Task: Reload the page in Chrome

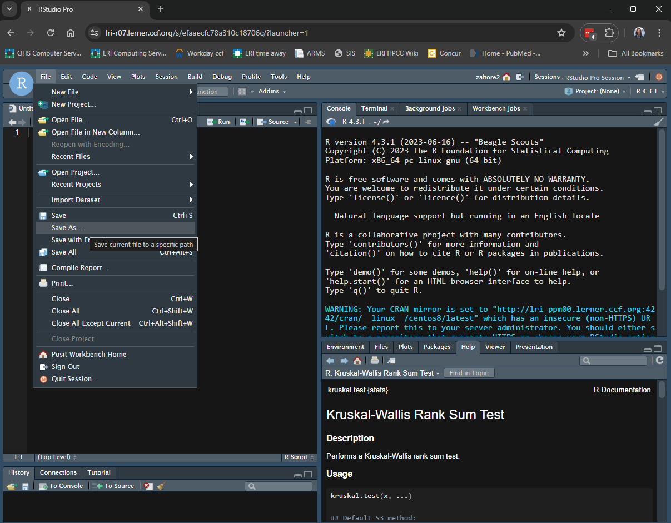Action: [51, 33]
